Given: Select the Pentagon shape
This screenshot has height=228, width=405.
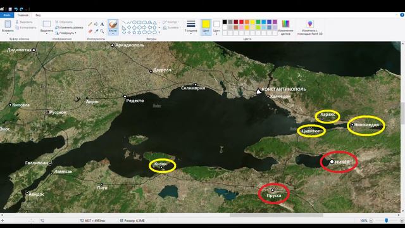Looking at the screenshot, I should 134,27.
